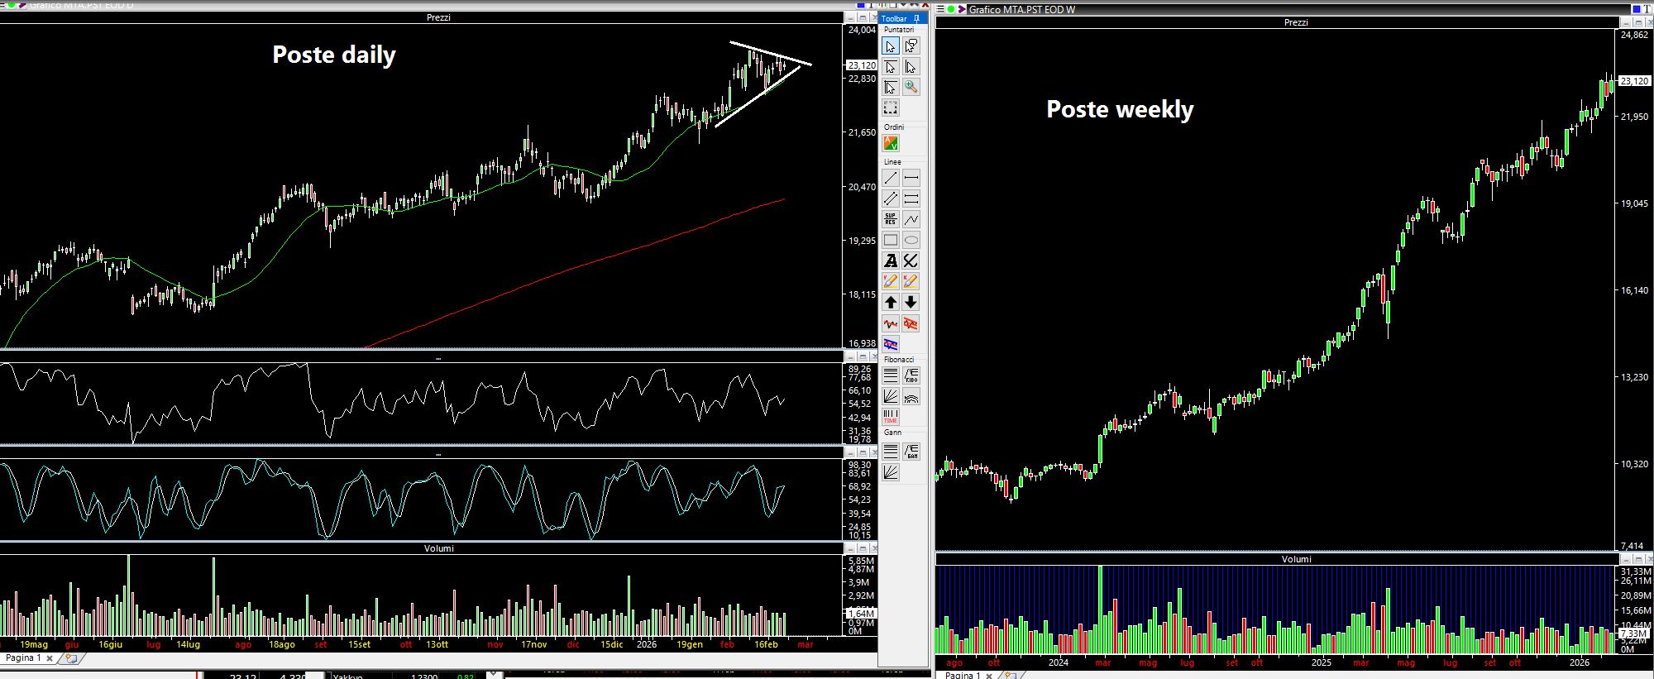This screenshot has width=1654, height=679.
Task: Click the 2025 year label on weekly chart
Action: [1322, 662]
